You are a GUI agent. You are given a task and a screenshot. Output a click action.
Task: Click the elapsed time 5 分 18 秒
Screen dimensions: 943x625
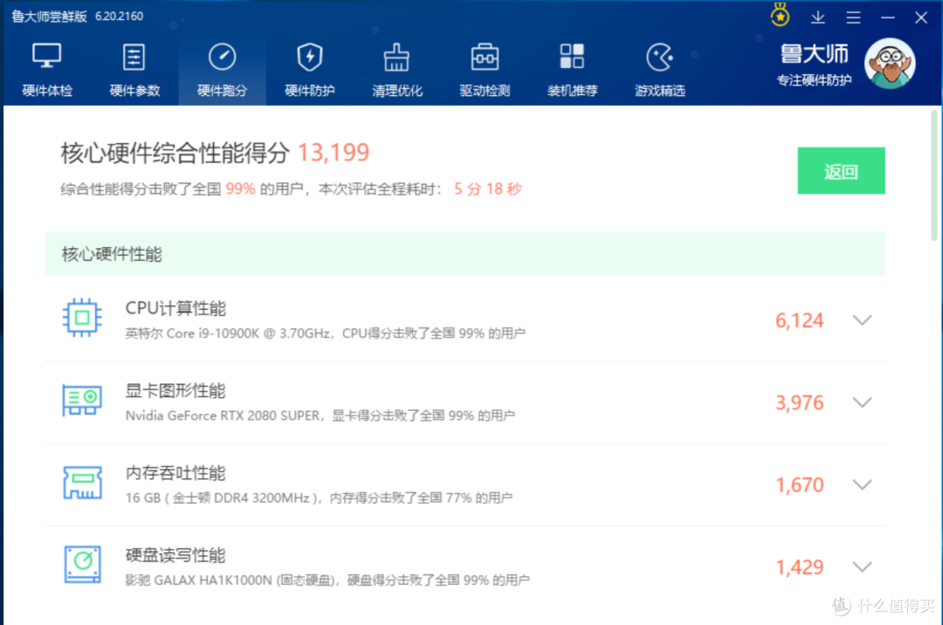pos(488,189)
